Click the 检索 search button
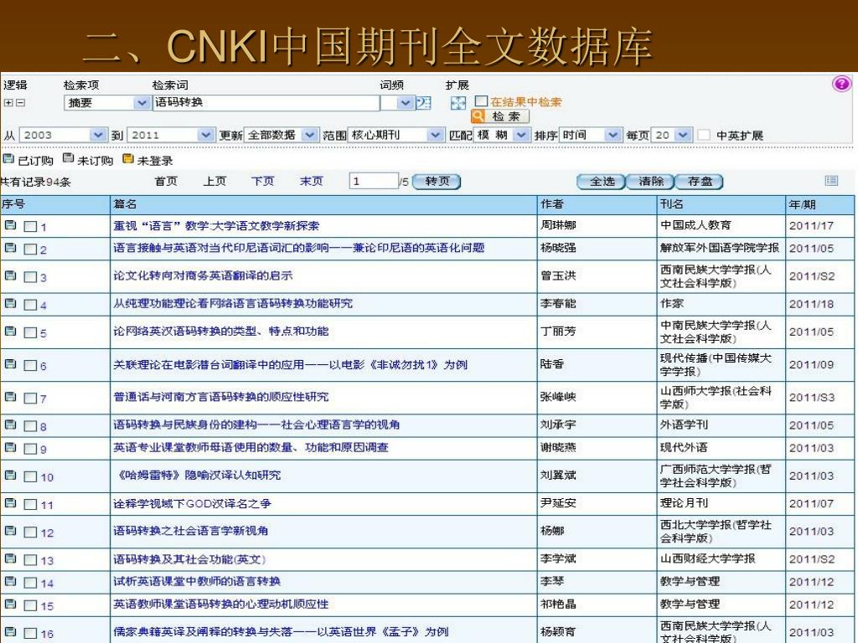The image size is (858, 643). tap(500, 116)
